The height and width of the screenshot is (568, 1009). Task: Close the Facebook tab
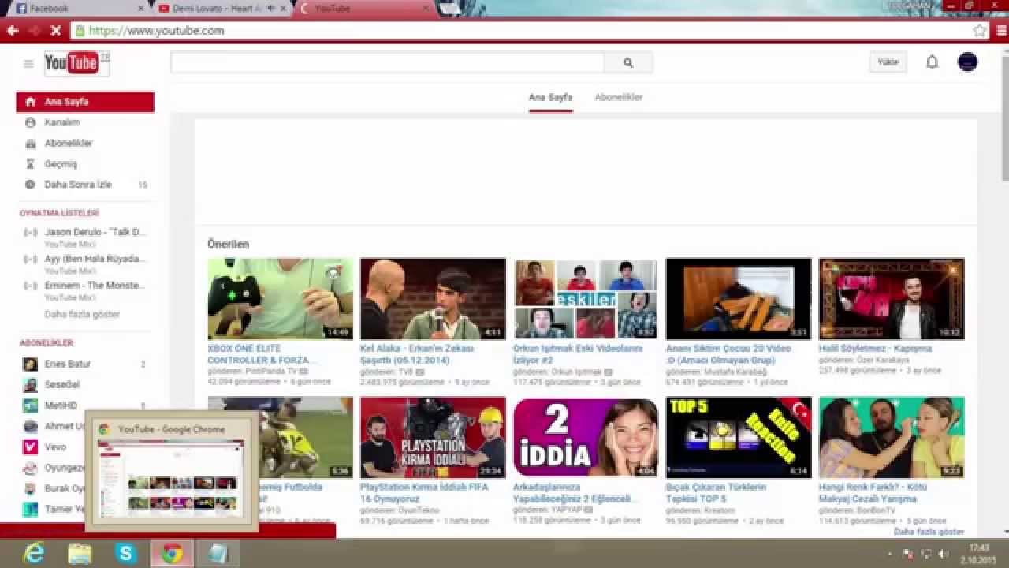click(x=141, y=9)
